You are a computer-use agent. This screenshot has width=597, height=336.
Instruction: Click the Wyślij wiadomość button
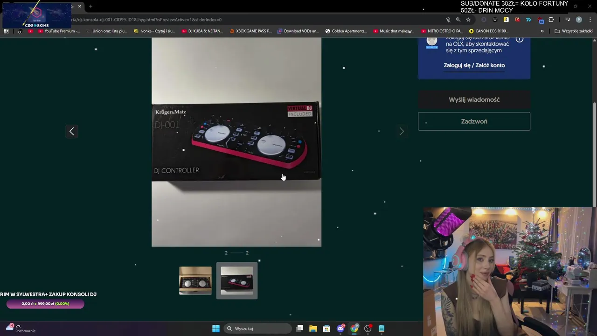pyautogui.click(x=474, y=99)
